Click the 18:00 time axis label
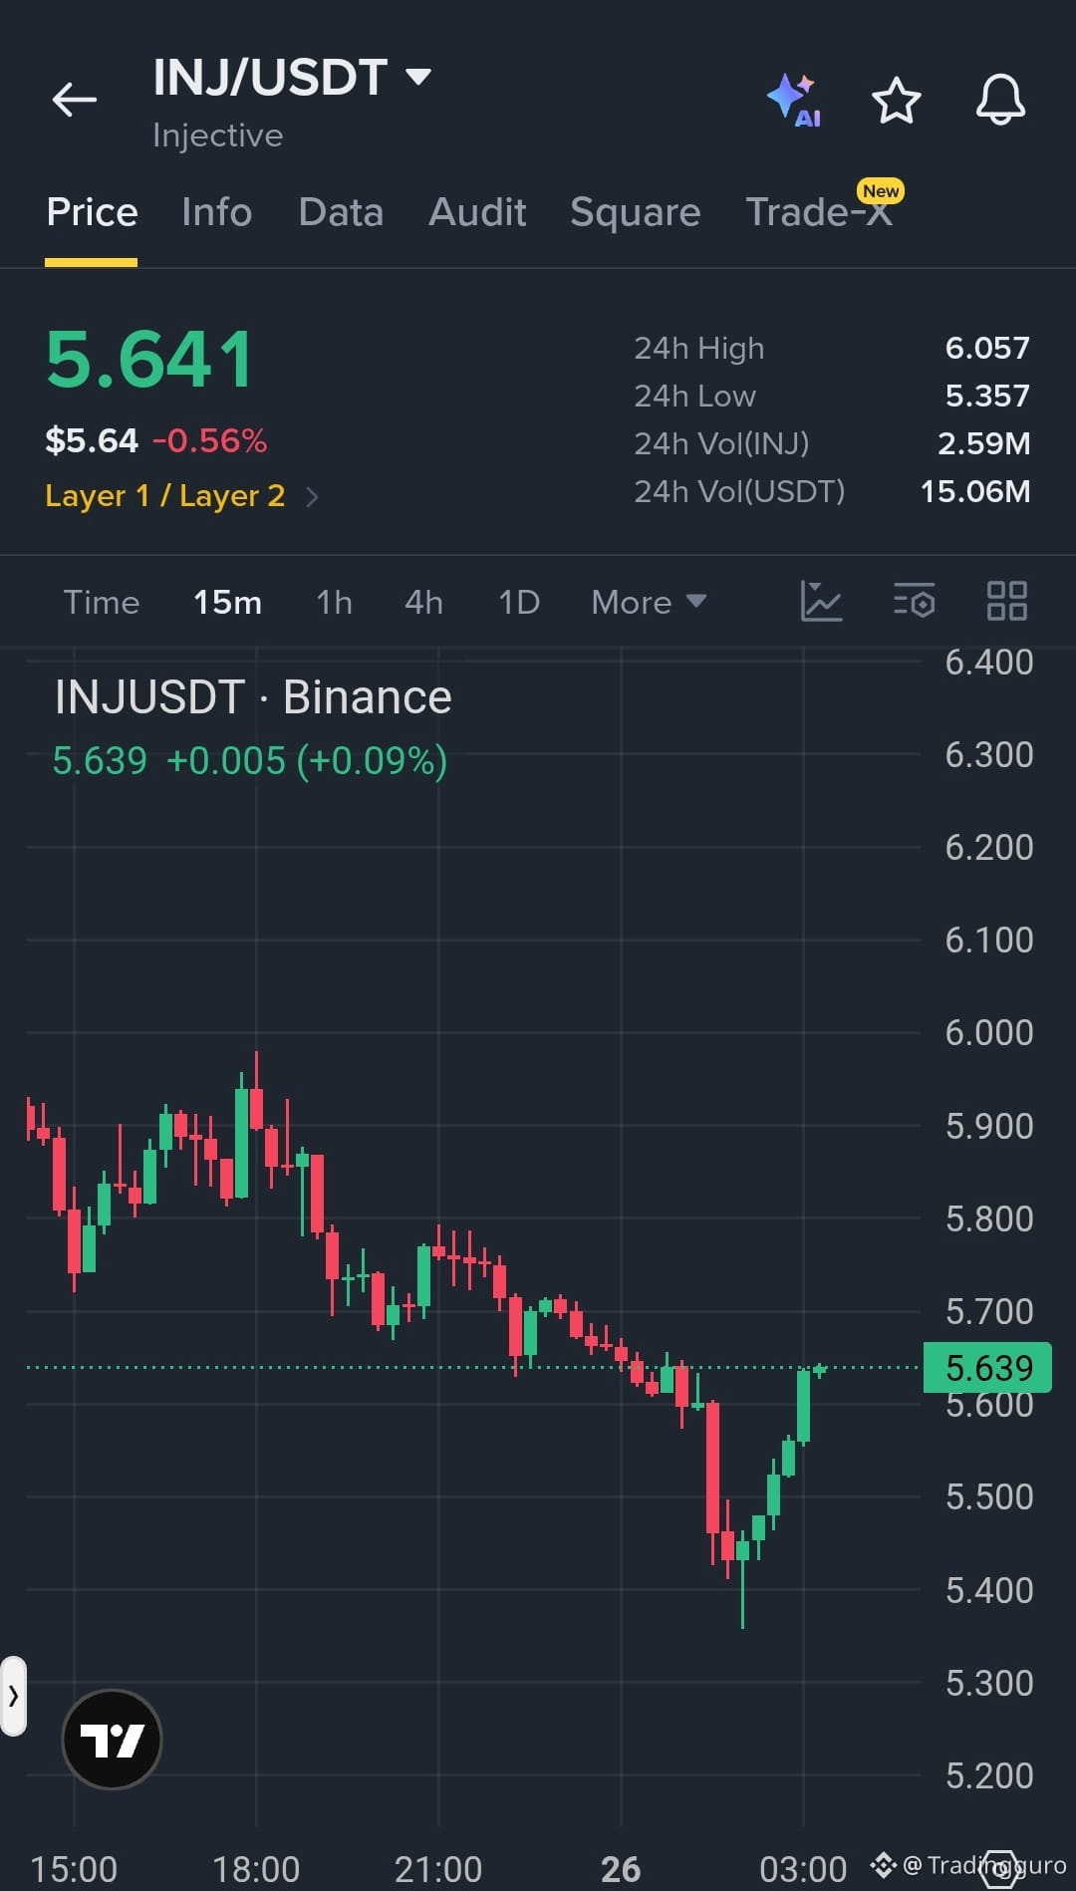The image size is (1076, 1891). click(x=256, y=1869)
